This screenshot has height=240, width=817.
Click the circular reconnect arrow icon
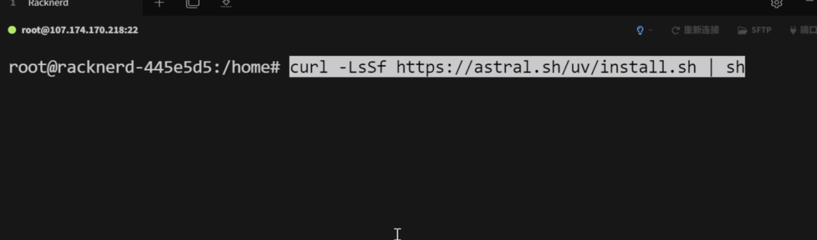coord(675,31)
